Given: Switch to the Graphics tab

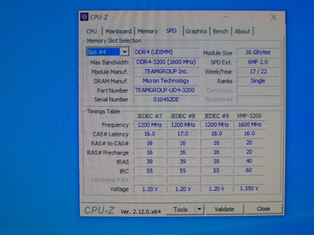Looking at the screenshot, I should click(x=196, y=31).
